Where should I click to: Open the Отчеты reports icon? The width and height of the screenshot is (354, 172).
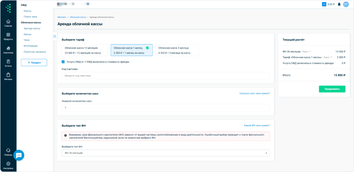(x=8, y=62)
